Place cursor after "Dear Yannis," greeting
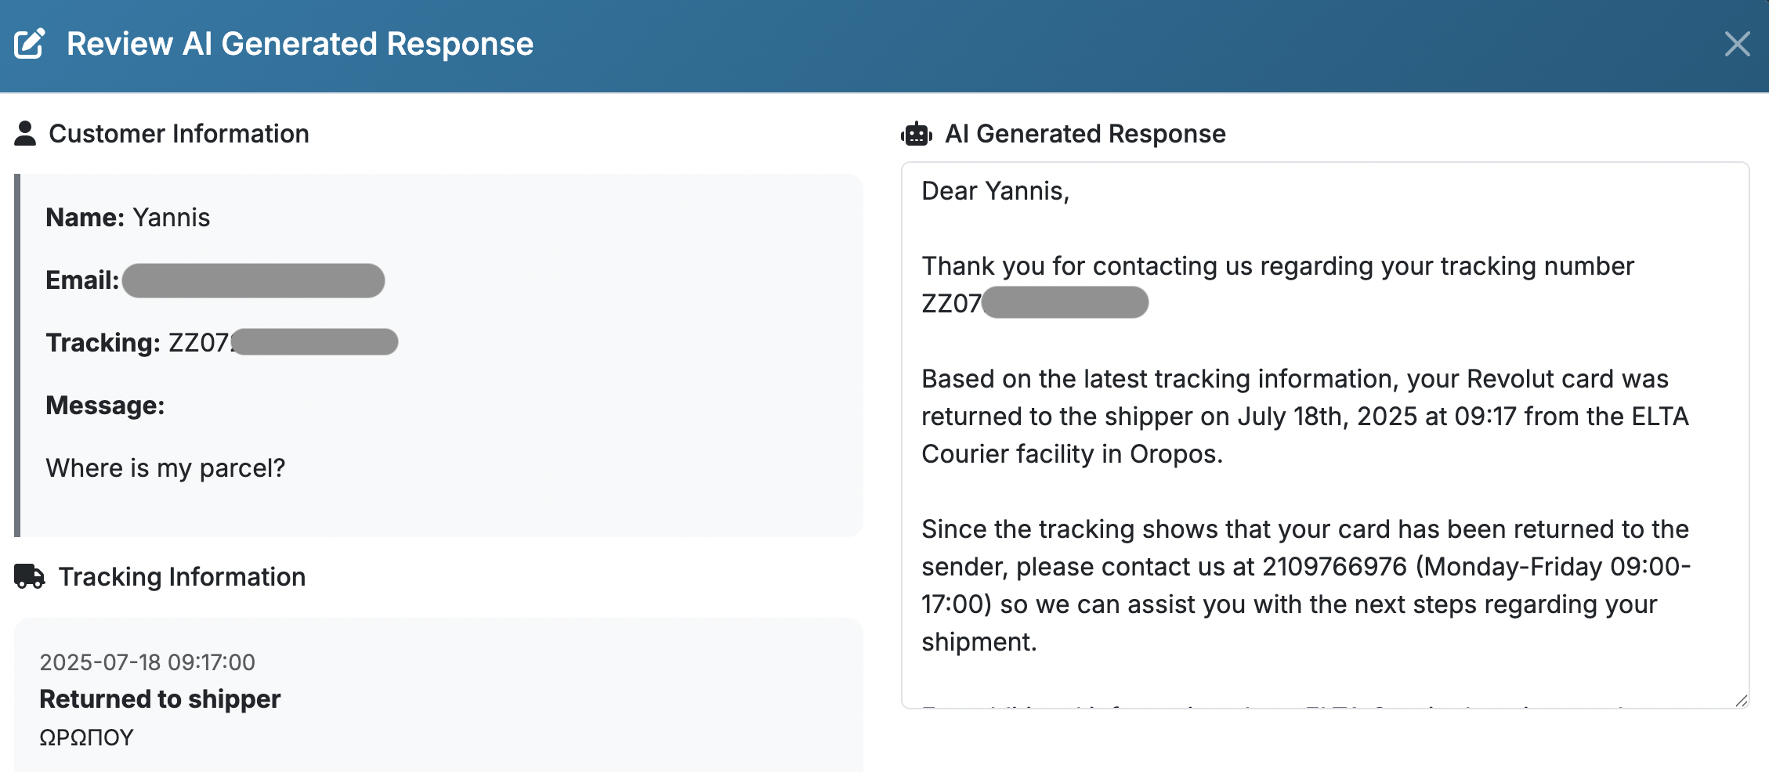The height and width of the screenshot is (772, 1769). click(x=1070, y=191)
